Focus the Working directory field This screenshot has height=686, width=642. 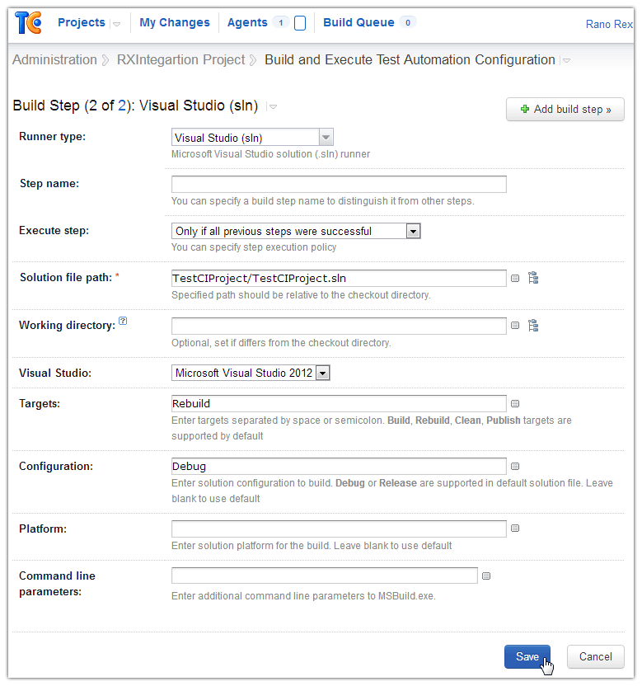[339, 326]
